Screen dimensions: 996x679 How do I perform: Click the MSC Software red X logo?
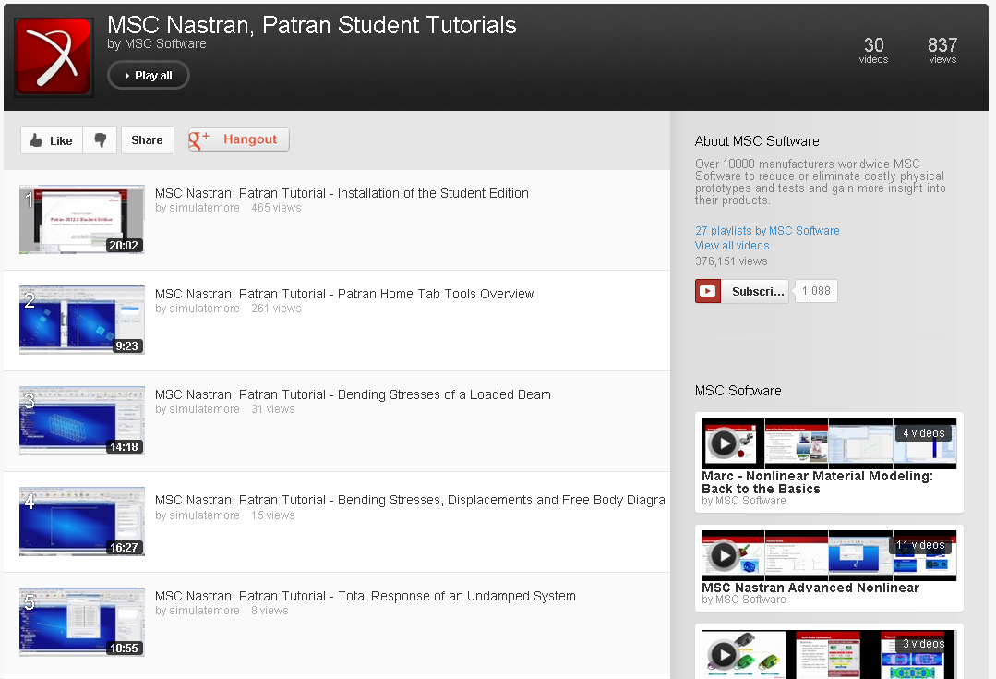click(54, 56)
